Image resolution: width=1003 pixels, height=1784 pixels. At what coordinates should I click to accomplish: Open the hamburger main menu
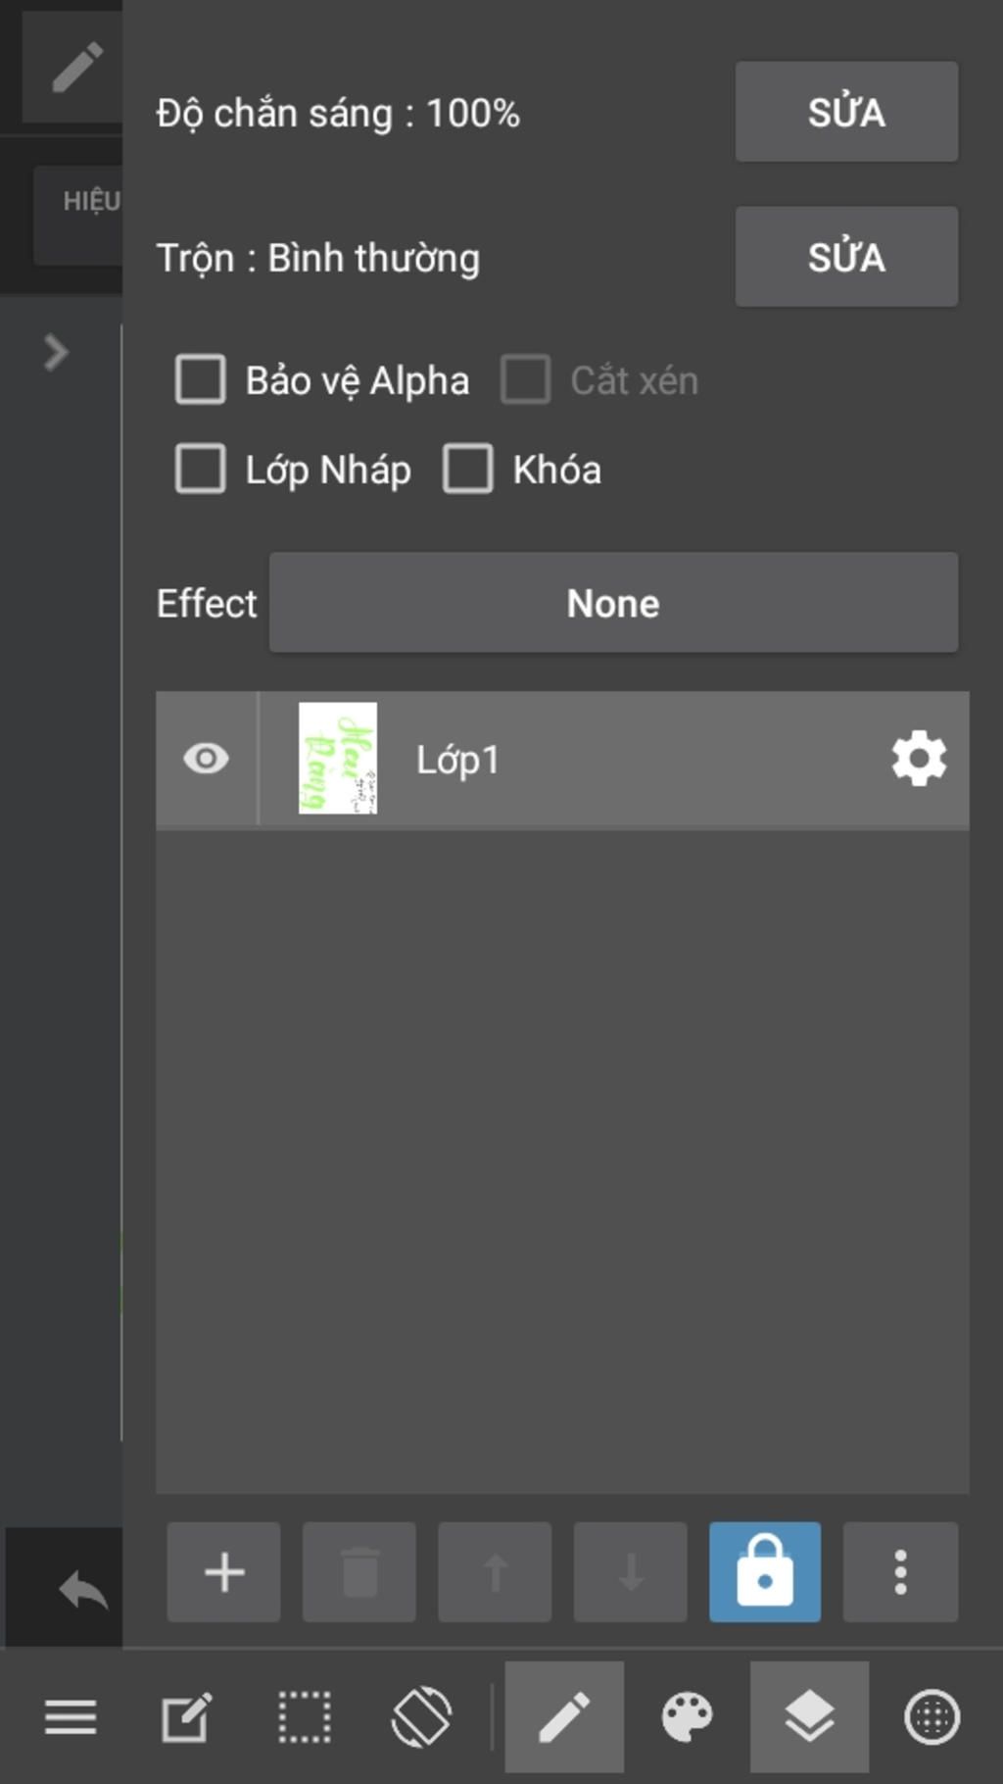click(71, 1717)
